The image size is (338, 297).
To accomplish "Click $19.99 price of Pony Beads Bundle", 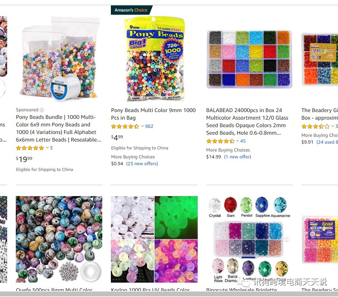I will tap(24, 159).
